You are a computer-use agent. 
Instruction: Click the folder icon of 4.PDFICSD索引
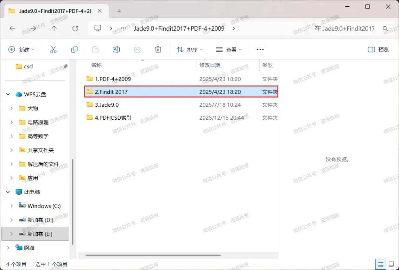(89, 117)
